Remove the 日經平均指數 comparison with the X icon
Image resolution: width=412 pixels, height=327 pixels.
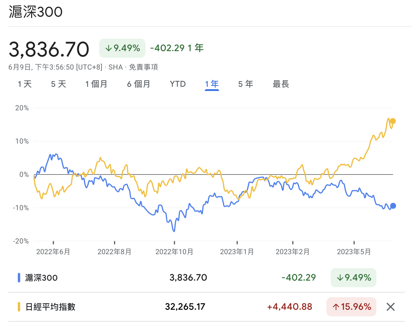(391, 307)
